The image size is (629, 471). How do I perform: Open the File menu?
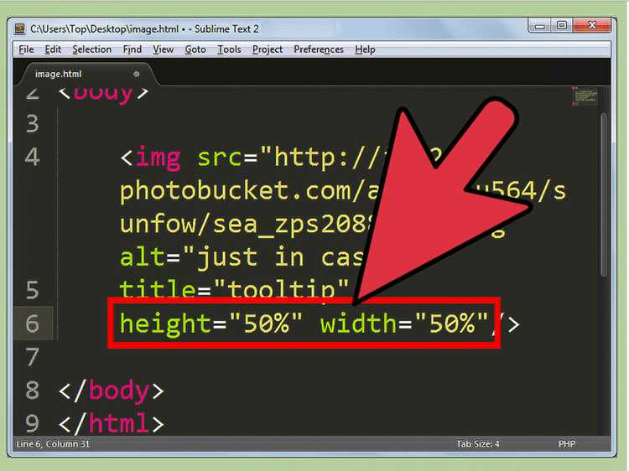26,49
